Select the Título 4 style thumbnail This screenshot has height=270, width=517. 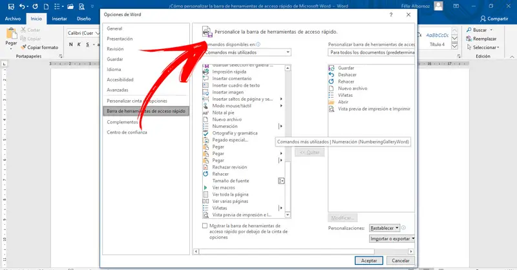(x=438, y=39)
